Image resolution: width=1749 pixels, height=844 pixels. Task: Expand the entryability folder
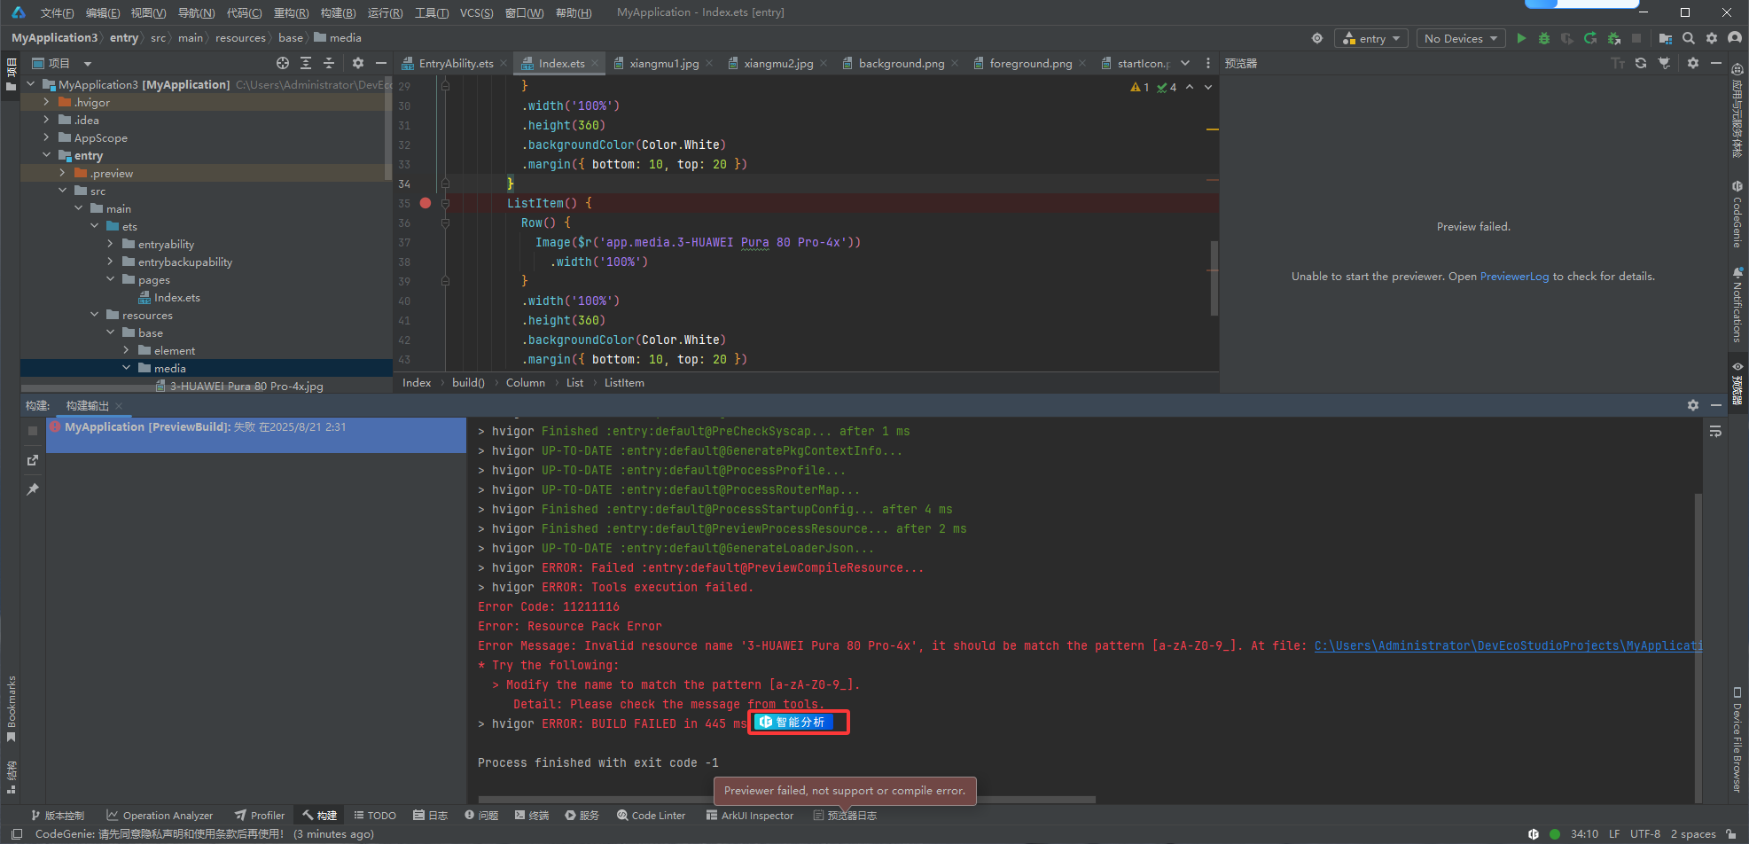[110, 244]
